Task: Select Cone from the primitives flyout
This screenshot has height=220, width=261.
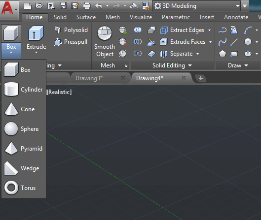Action: click(x=24, y=109)
